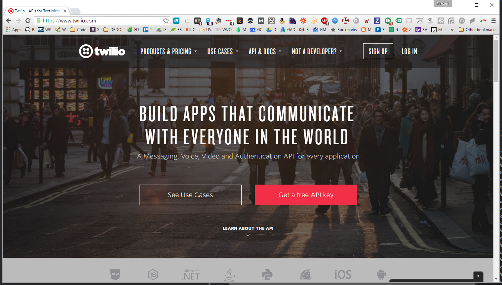Viewport: 502px width, 285px height.
Task: Open the Apps bookmarks shortcut
Action: coord(13,30)
